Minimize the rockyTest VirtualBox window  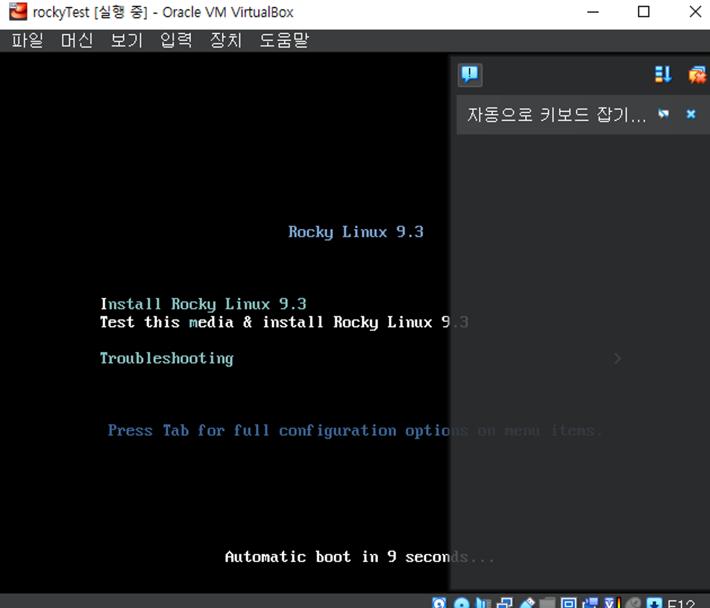(593, 12)
